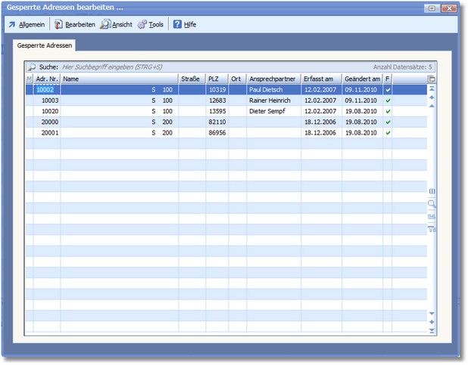Toggle the F checkmark for address 10020

(388, 111)
